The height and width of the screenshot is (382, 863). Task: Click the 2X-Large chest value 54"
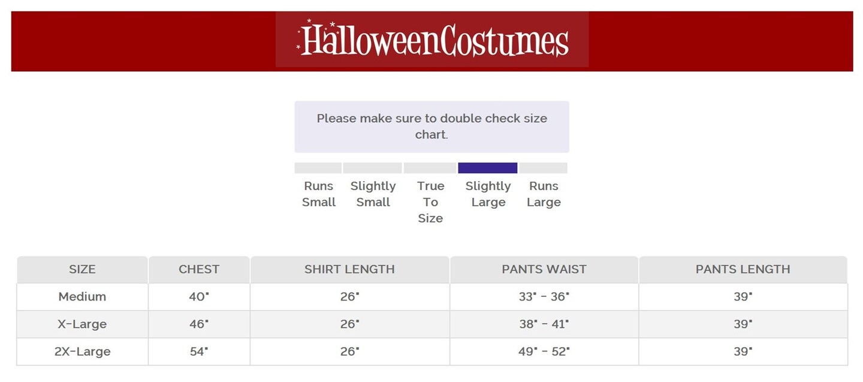tap(199, 351)
